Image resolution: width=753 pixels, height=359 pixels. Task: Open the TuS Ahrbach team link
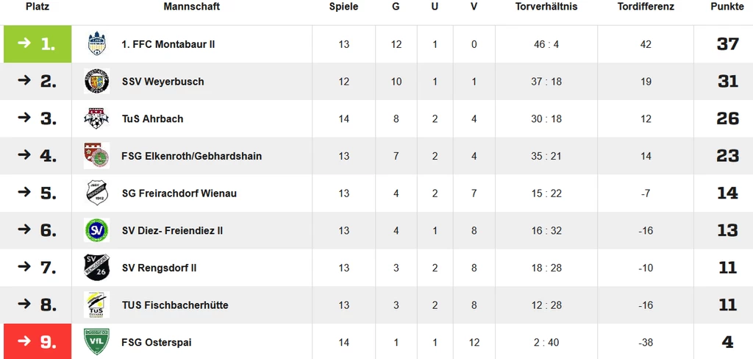[153, 118]
